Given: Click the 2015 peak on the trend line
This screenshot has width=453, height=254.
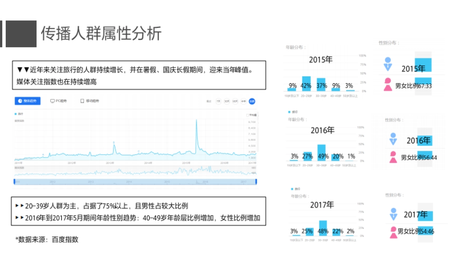Looking at the screenshot, I should (196, 121).
